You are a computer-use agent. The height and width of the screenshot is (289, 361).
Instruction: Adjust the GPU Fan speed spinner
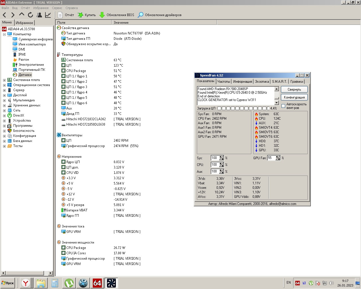tap(278, 158)
